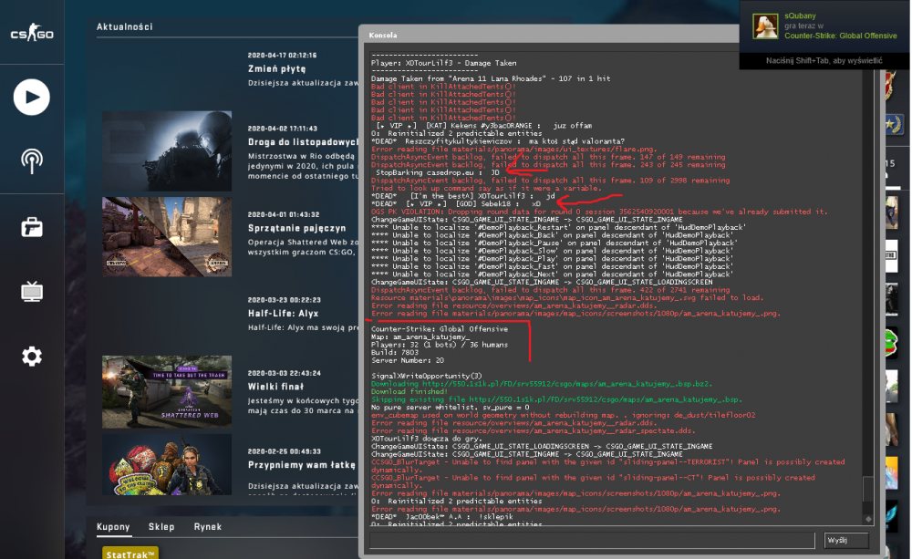The image size is (912, 559).
Task: Click the 'Download finished!' console line
Action: 409,392
